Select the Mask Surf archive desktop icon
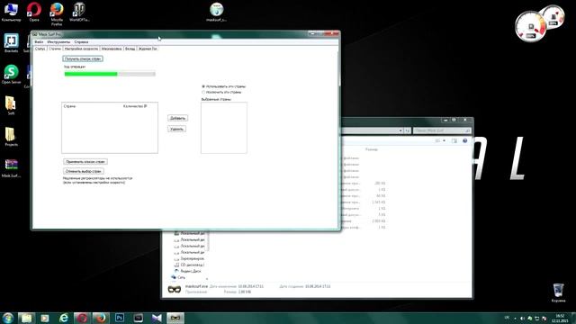This screenshot has height=324, width=576. [x=11, y=168]
